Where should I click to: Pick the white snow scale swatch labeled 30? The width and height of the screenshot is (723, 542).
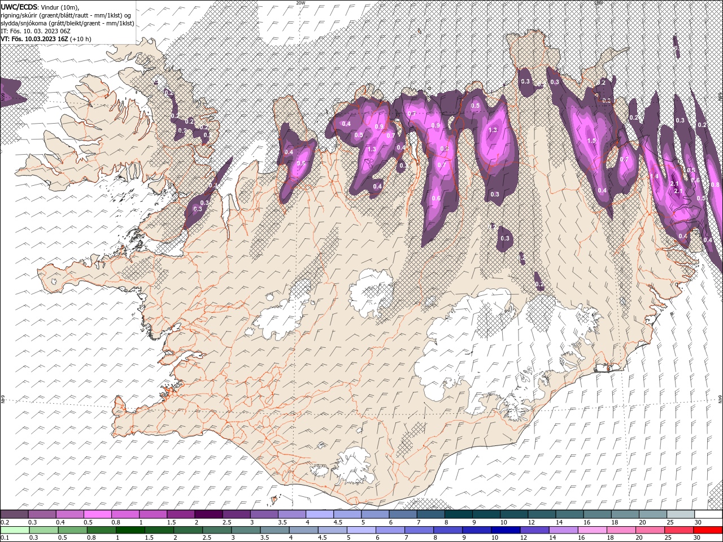709,514
